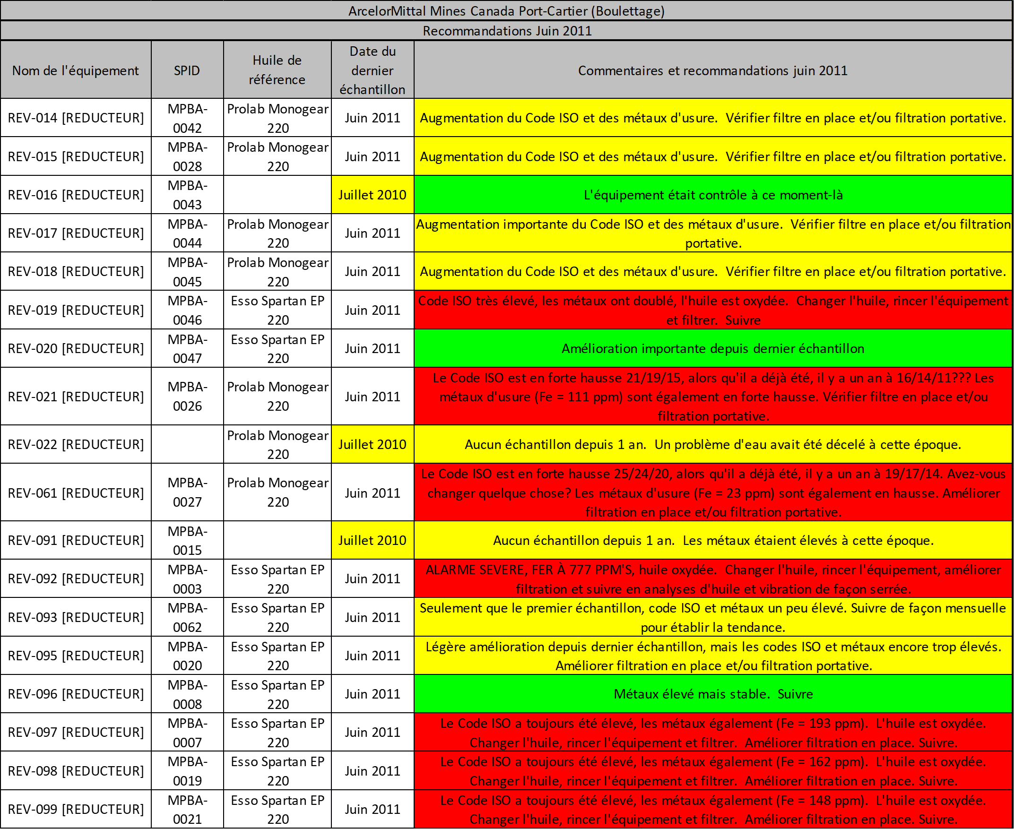Click the Recommandations Juin 2011 header cell
The image size is (1014, 829).
506,31
